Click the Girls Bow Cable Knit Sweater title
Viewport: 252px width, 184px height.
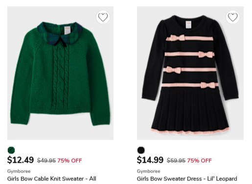tap(51, 179)
